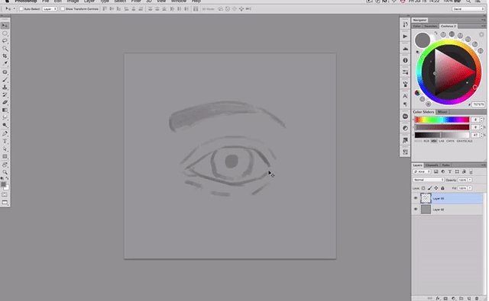Select the Elliptical Marquee tool
The height and width of the screenshot is (301, 489).
click(5, 34)
